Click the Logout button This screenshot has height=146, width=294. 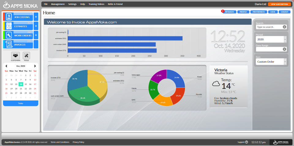click(285, 12)
